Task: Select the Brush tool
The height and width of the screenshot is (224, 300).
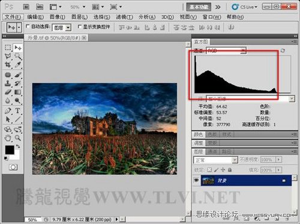Action: click(x=18, y=75)
